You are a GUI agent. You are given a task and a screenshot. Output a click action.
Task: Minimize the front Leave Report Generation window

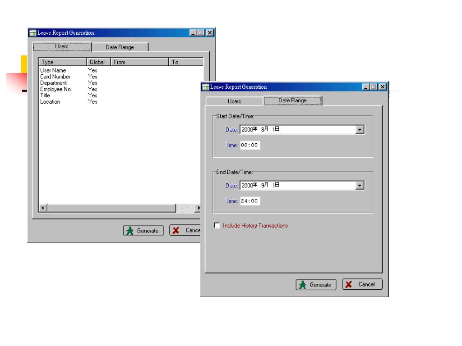(365, 87)
